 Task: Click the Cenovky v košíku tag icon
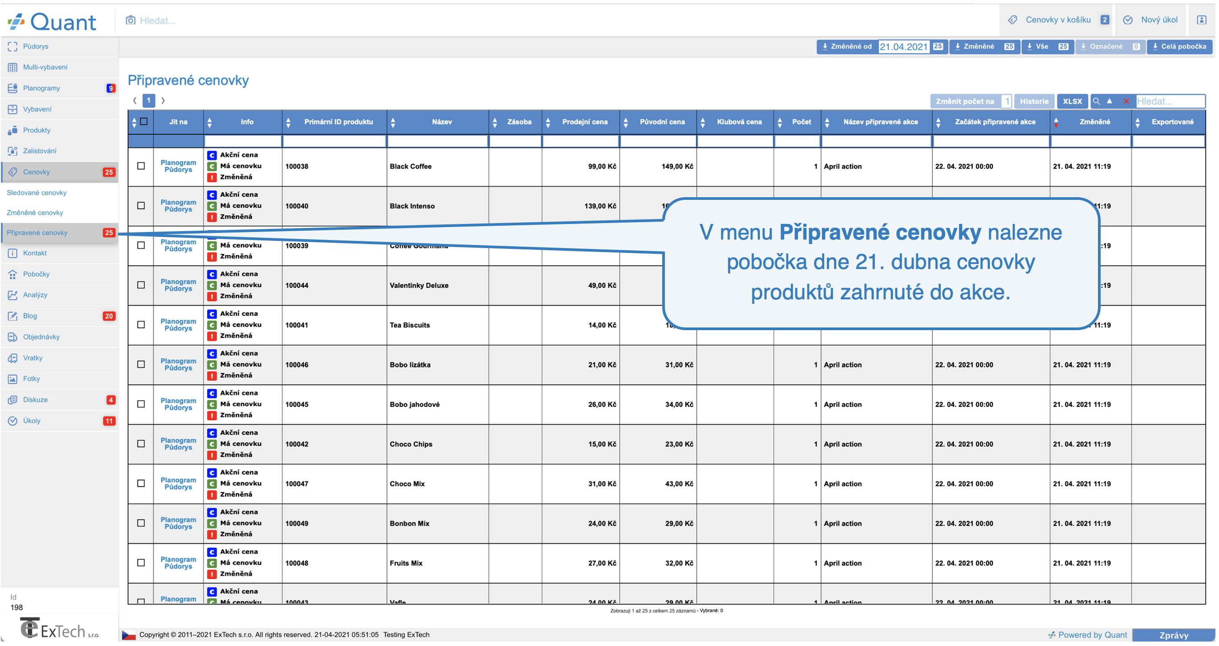[x=1013, y=20]
